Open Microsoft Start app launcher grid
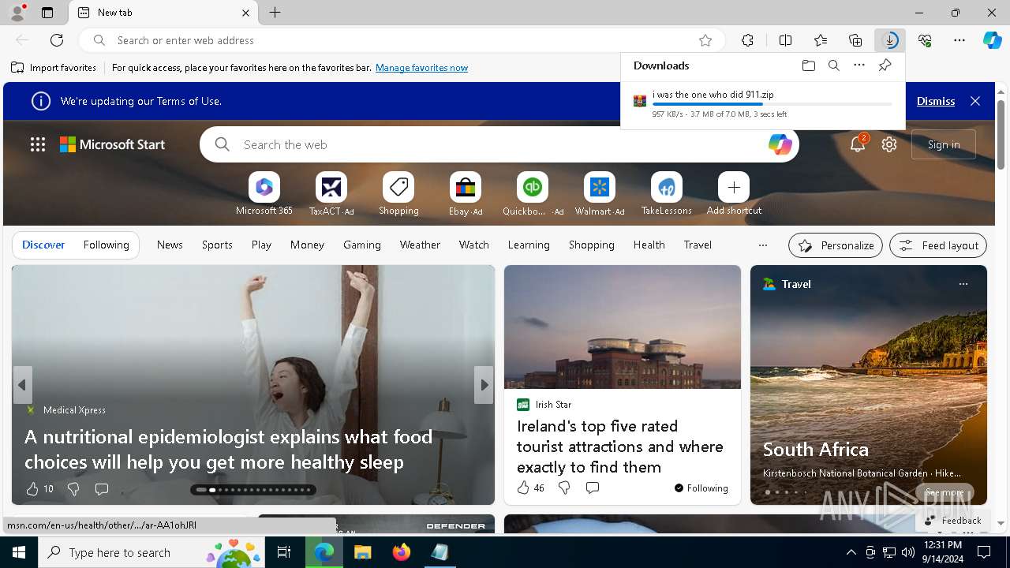This screenshot has height=568, width=1010. (38, 144)
